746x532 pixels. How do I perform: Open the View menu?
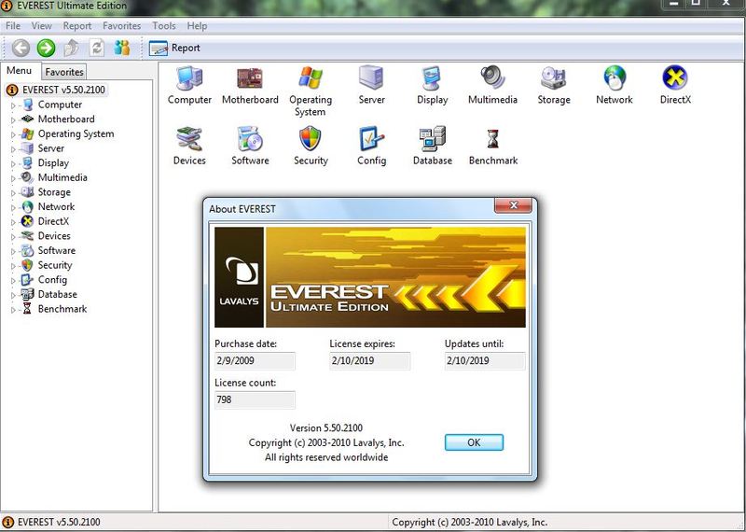click(x=42, y=26)
